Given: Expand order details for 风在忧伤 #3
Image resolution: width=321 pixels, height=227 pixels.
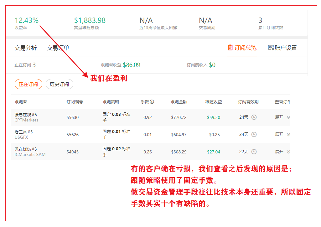Looking at the screenshot, I should tap(279, 152).
